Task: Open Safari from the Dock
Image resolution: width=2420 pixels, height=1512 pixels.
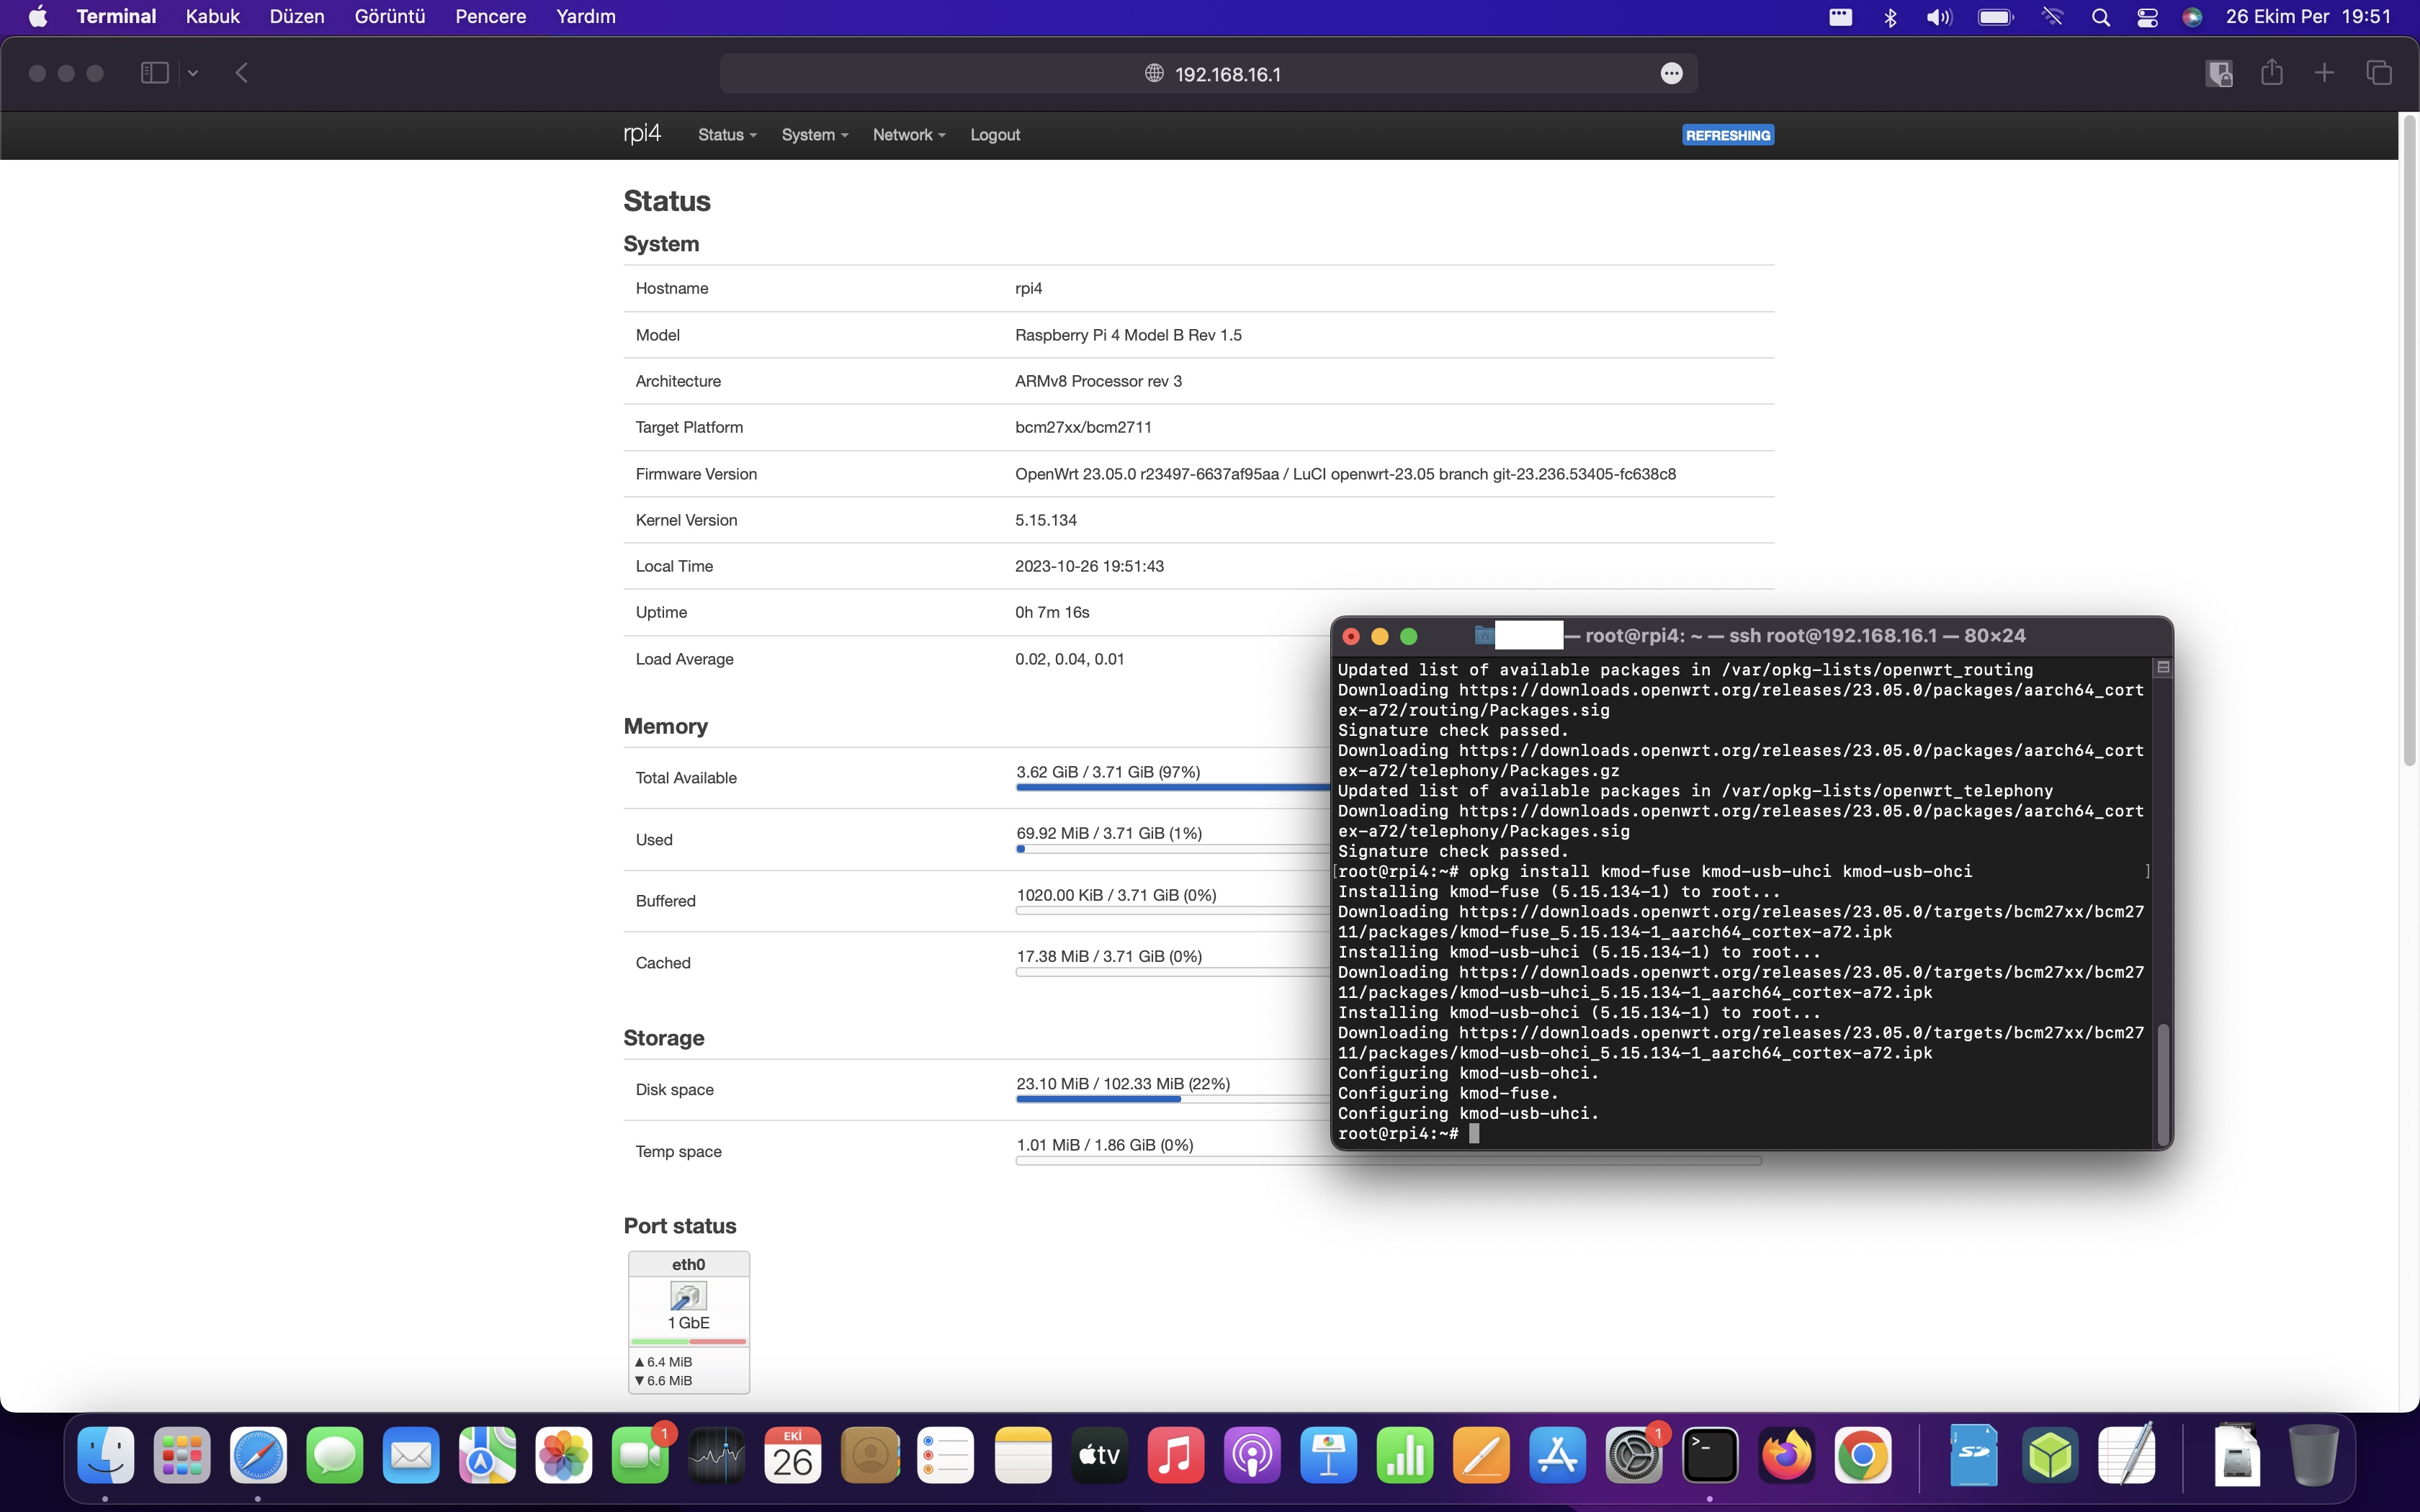Action: [x=258, y=1455]
